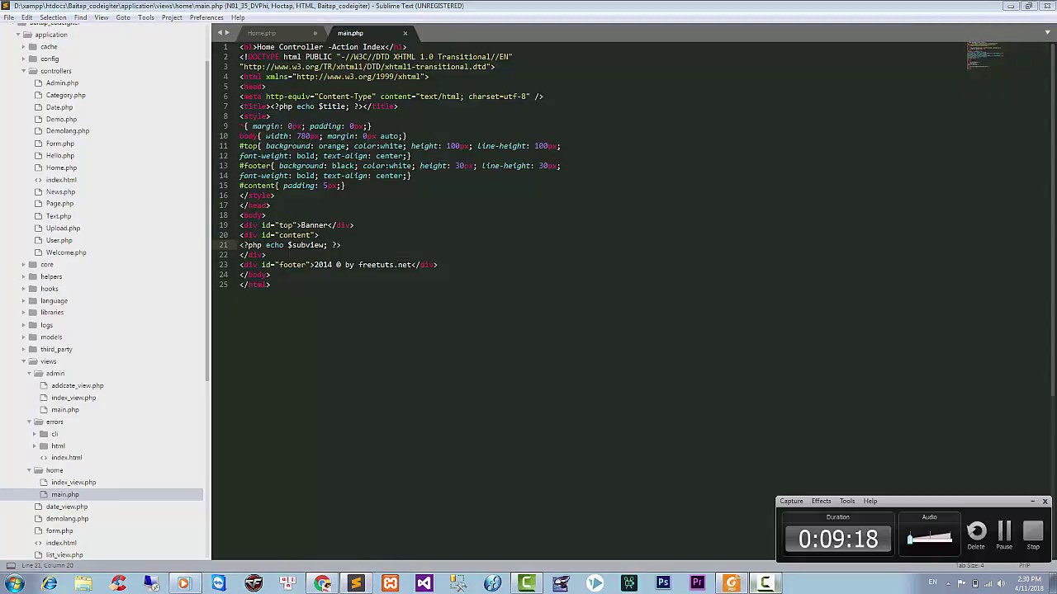Viewport: 1057px width, 594px height.
Task: Collapse the admin folder under views
Action: point(29,374)
